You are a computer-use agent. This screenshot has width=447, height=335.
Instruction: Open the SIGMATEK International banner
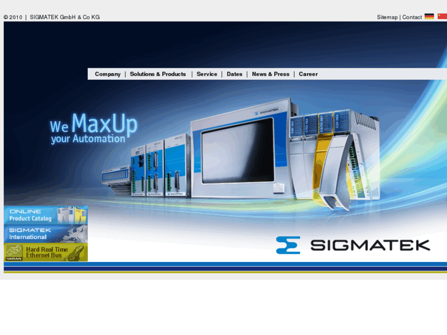[45, 234]
